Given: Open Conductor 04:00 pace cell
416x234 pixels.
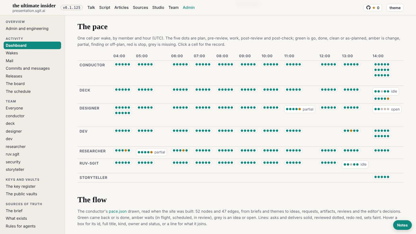Looking at the screenshot, I should (122, 64).
